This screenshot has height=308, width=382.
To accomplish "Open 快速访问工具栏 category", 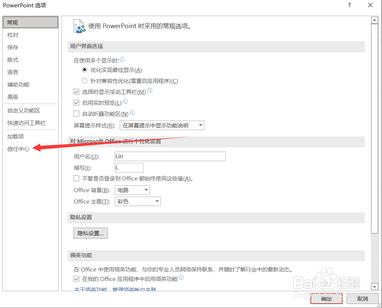I will (30, 123).
